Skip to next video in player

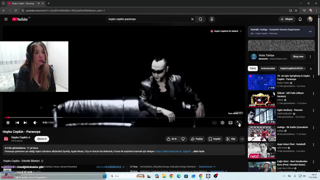click(x=25, y=122)
